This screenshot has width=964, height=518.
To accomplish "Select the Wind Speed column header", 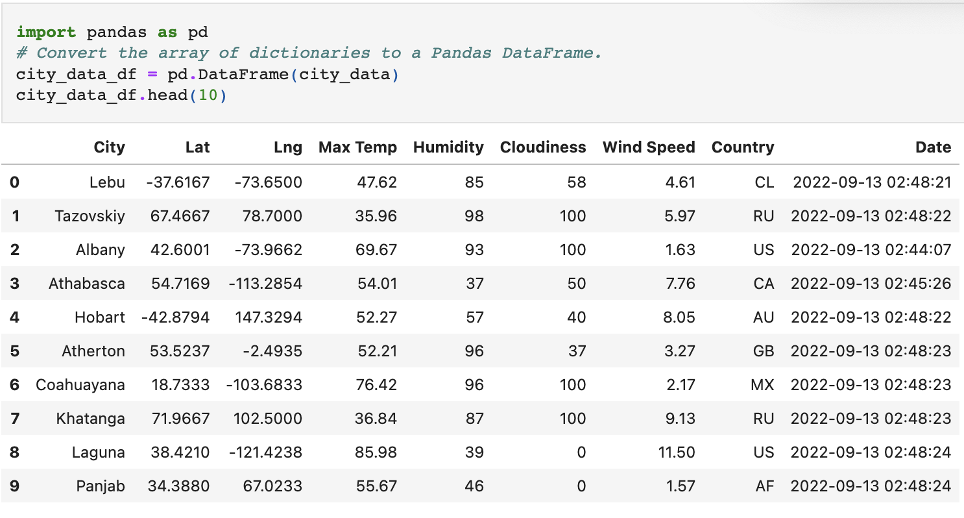I will 648,147.
